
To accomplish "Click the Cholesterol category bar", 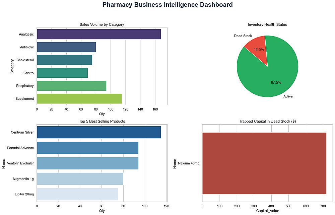I will (x=64, y=60).
